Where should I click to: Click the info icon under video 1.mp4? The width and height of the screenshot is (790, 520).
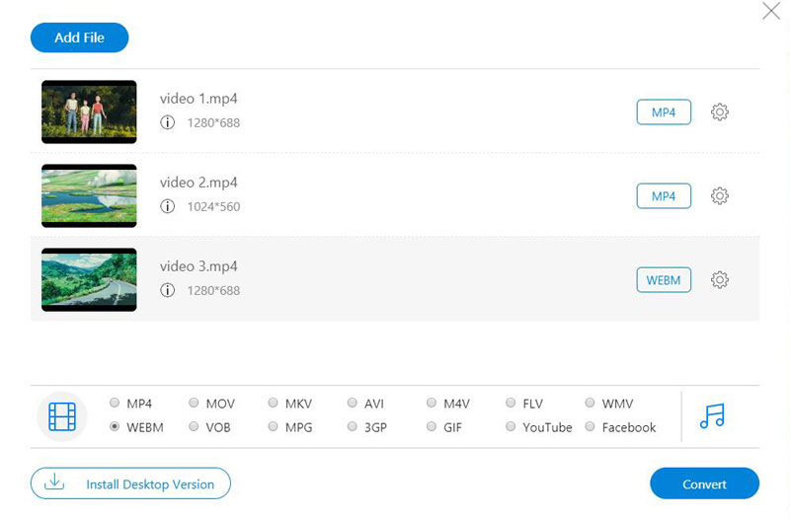pos(168,123)
